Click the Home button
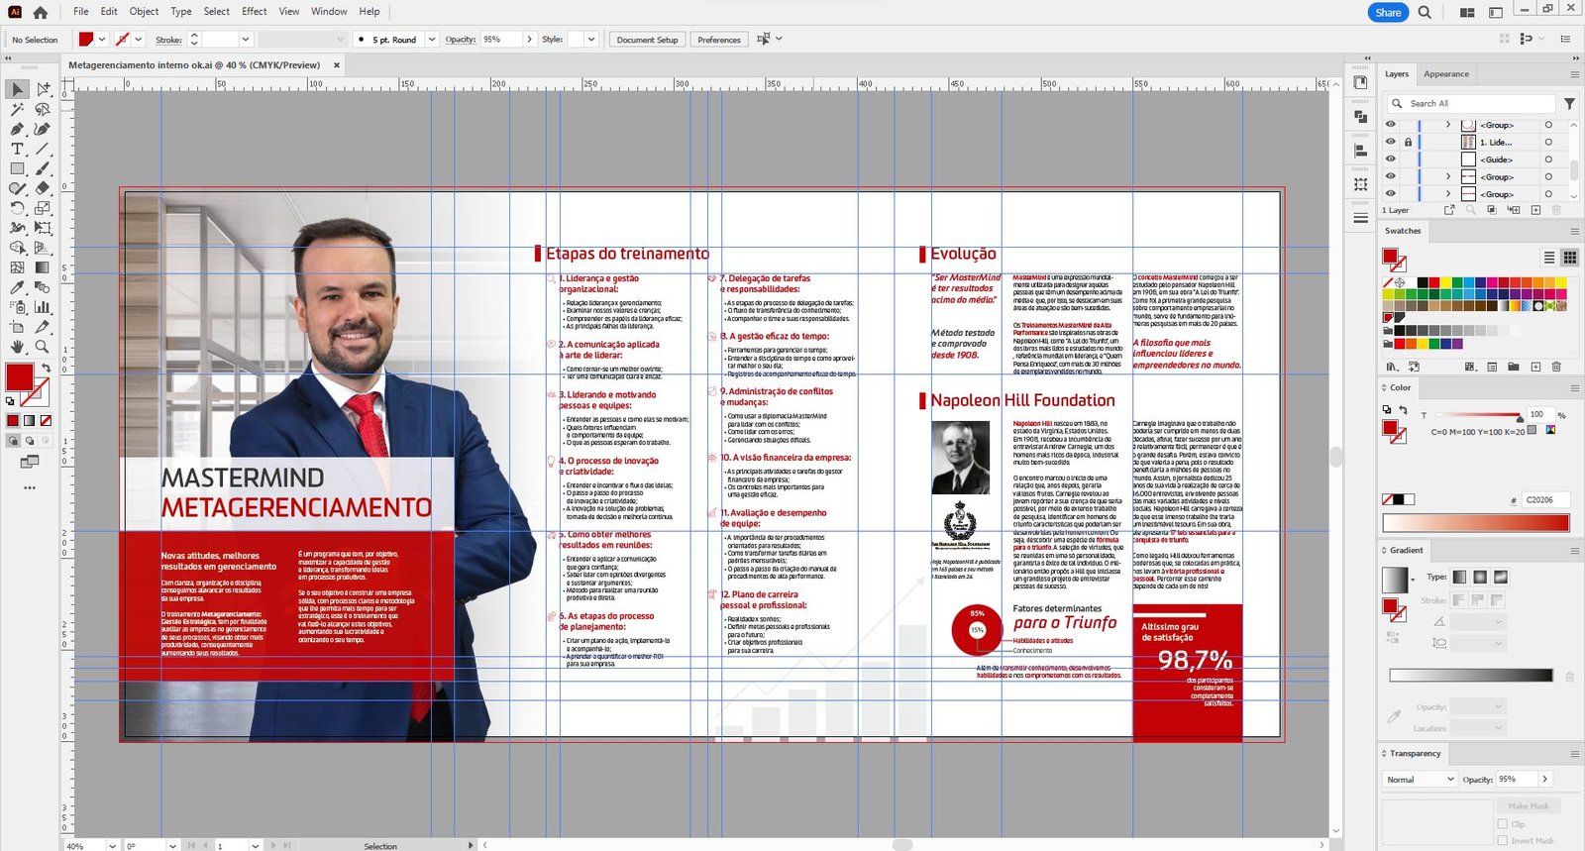Image resolution: width=1585 pixels, height=851 pixels. (x=41, y=13)
